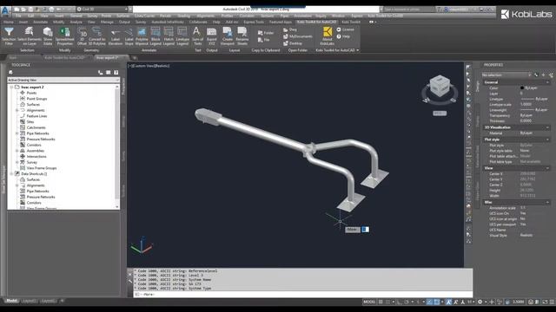Viewport: 556px width, 312px height.
Task: Select Catchments in Toolspace tree
Action: 36,127
